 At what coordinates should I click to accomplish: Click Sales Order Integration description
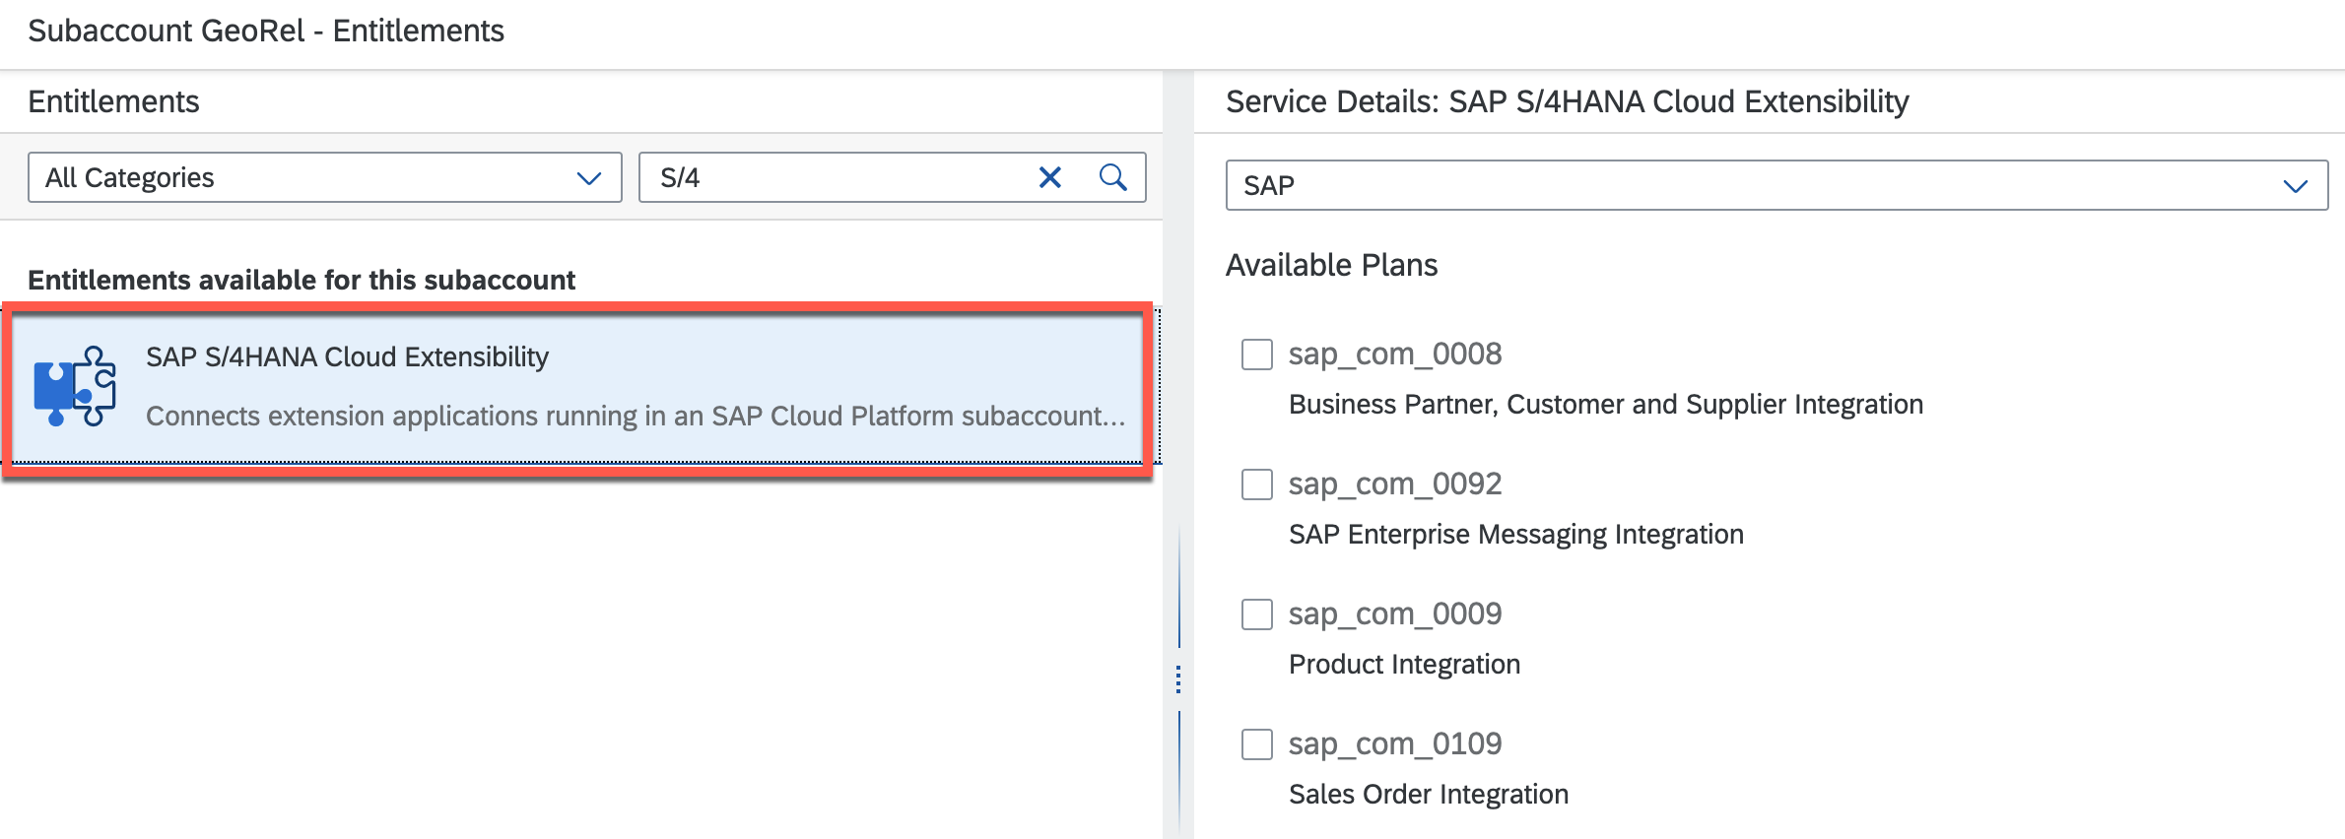coord(1429,795)
